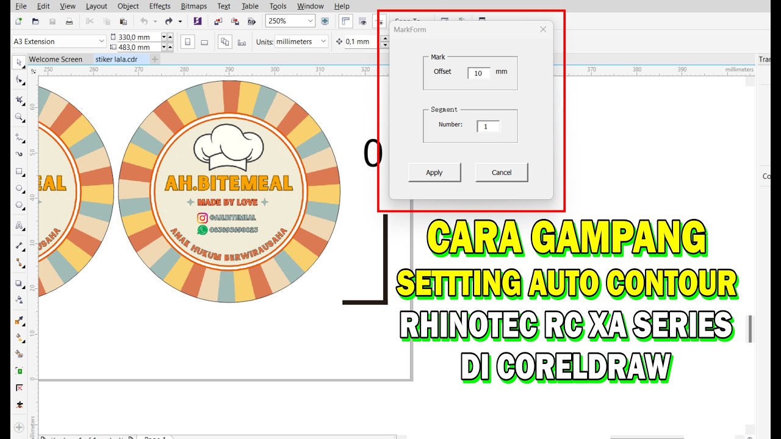Select the Connector tool
The width and height of the screenshot is (781, 439).
click(19, 263)
